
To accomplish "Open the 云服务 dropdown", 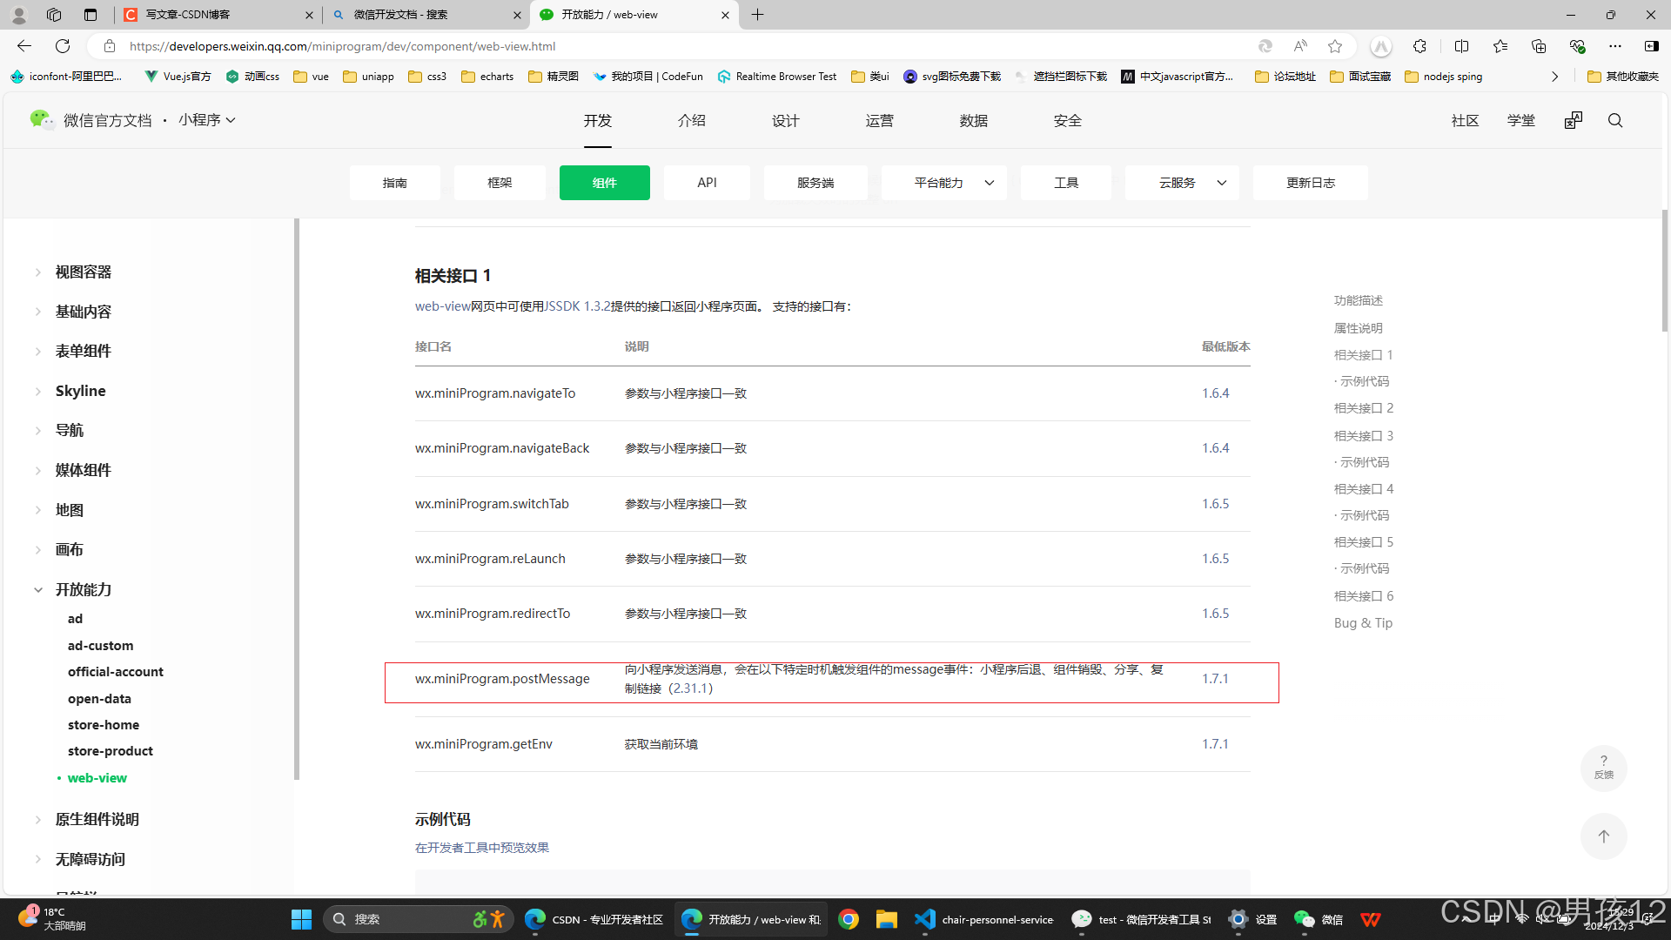I will pos(1182,183).
